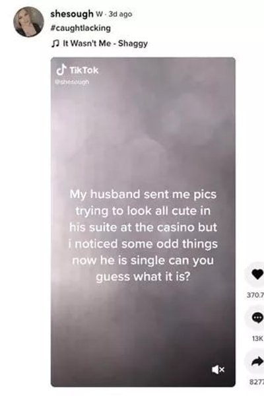Open the shesough username link
Image resolution: width=264 pixels, height=396 pixels.
coord(72,14)
